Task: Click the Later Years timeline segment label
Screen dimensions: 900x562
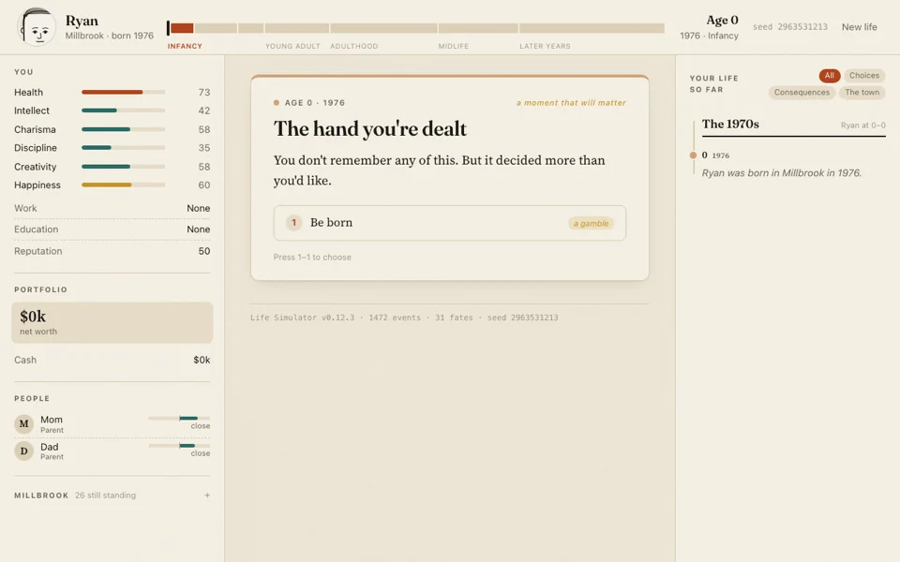Action: click(545, 46)
